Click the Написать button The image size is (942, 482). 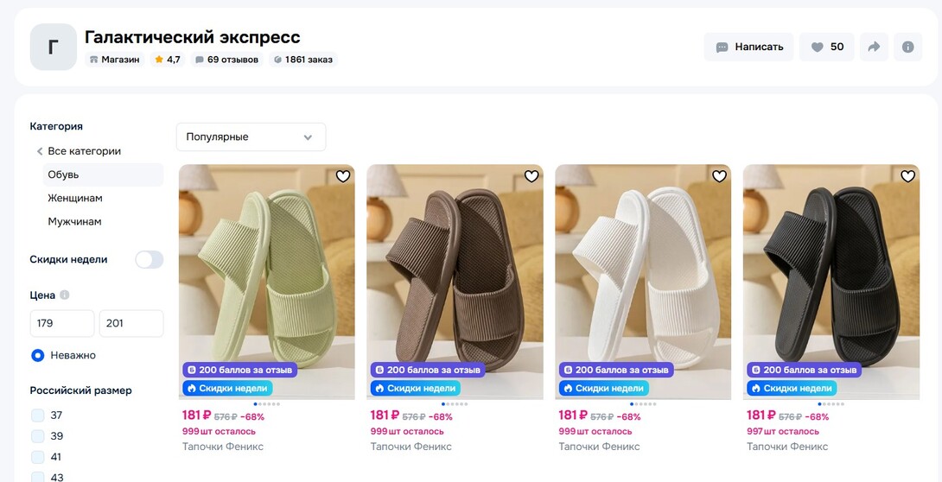[748, 47]
